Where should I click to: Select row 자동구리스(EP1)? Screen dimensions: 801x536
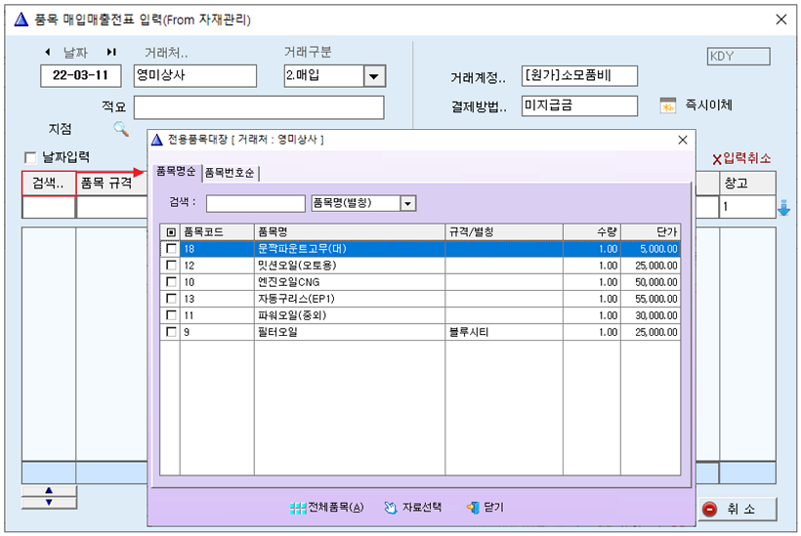(x=420, y=299)
